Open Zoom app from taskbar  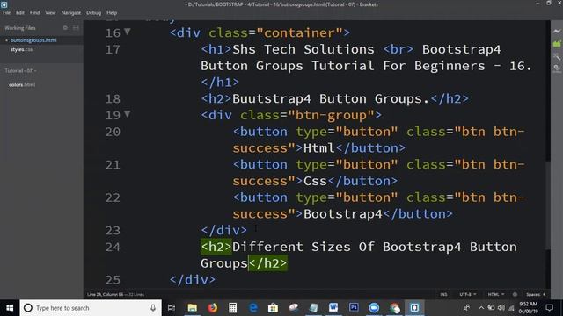(x=374, y=308)
